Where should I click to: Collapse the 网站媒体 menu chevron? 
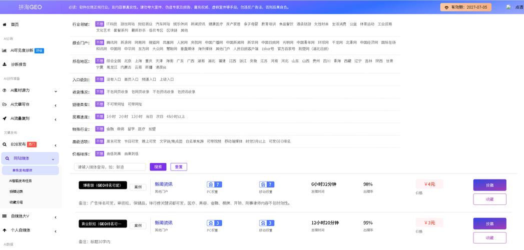coord(53,159)
